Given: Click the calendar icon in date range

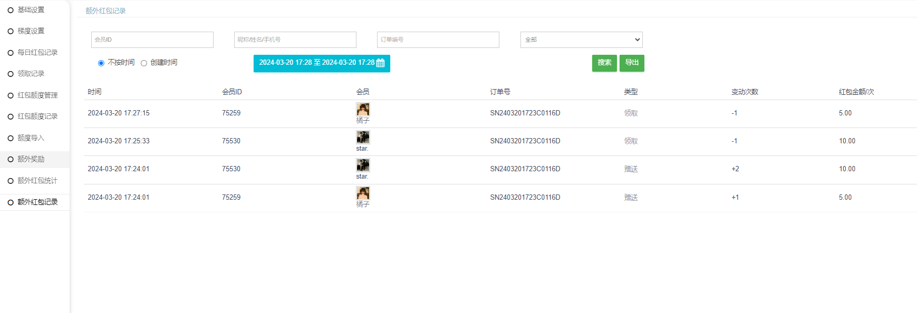Looking at the screenshot, I should pyautogui.click(x=380, y=63).
